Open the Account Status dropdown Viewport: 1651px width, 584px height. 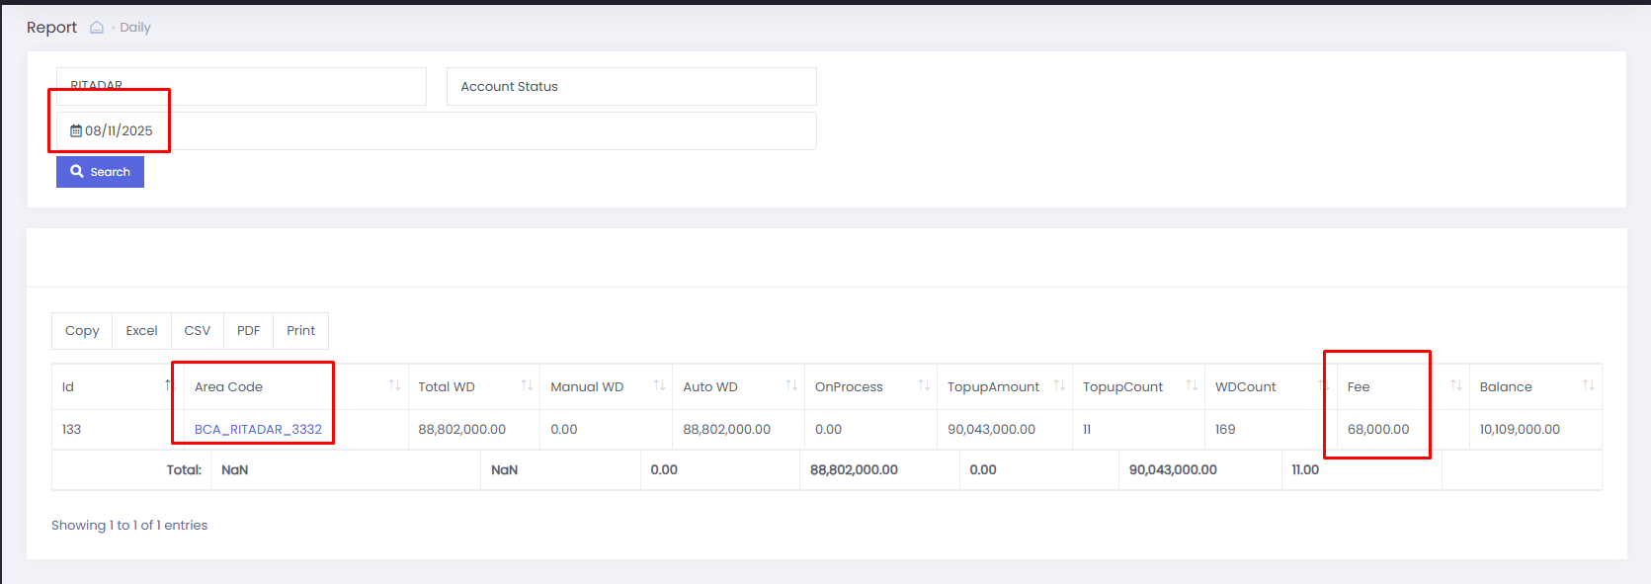pyautogui.click(x=631, y=87)
